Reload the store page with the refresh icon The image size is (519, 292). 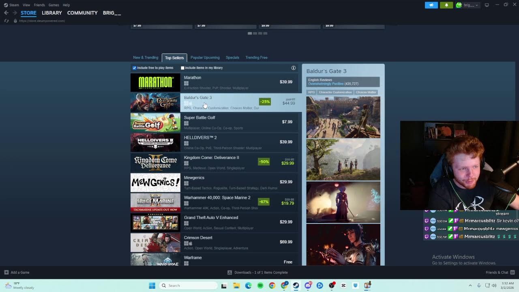pos(6,21)
